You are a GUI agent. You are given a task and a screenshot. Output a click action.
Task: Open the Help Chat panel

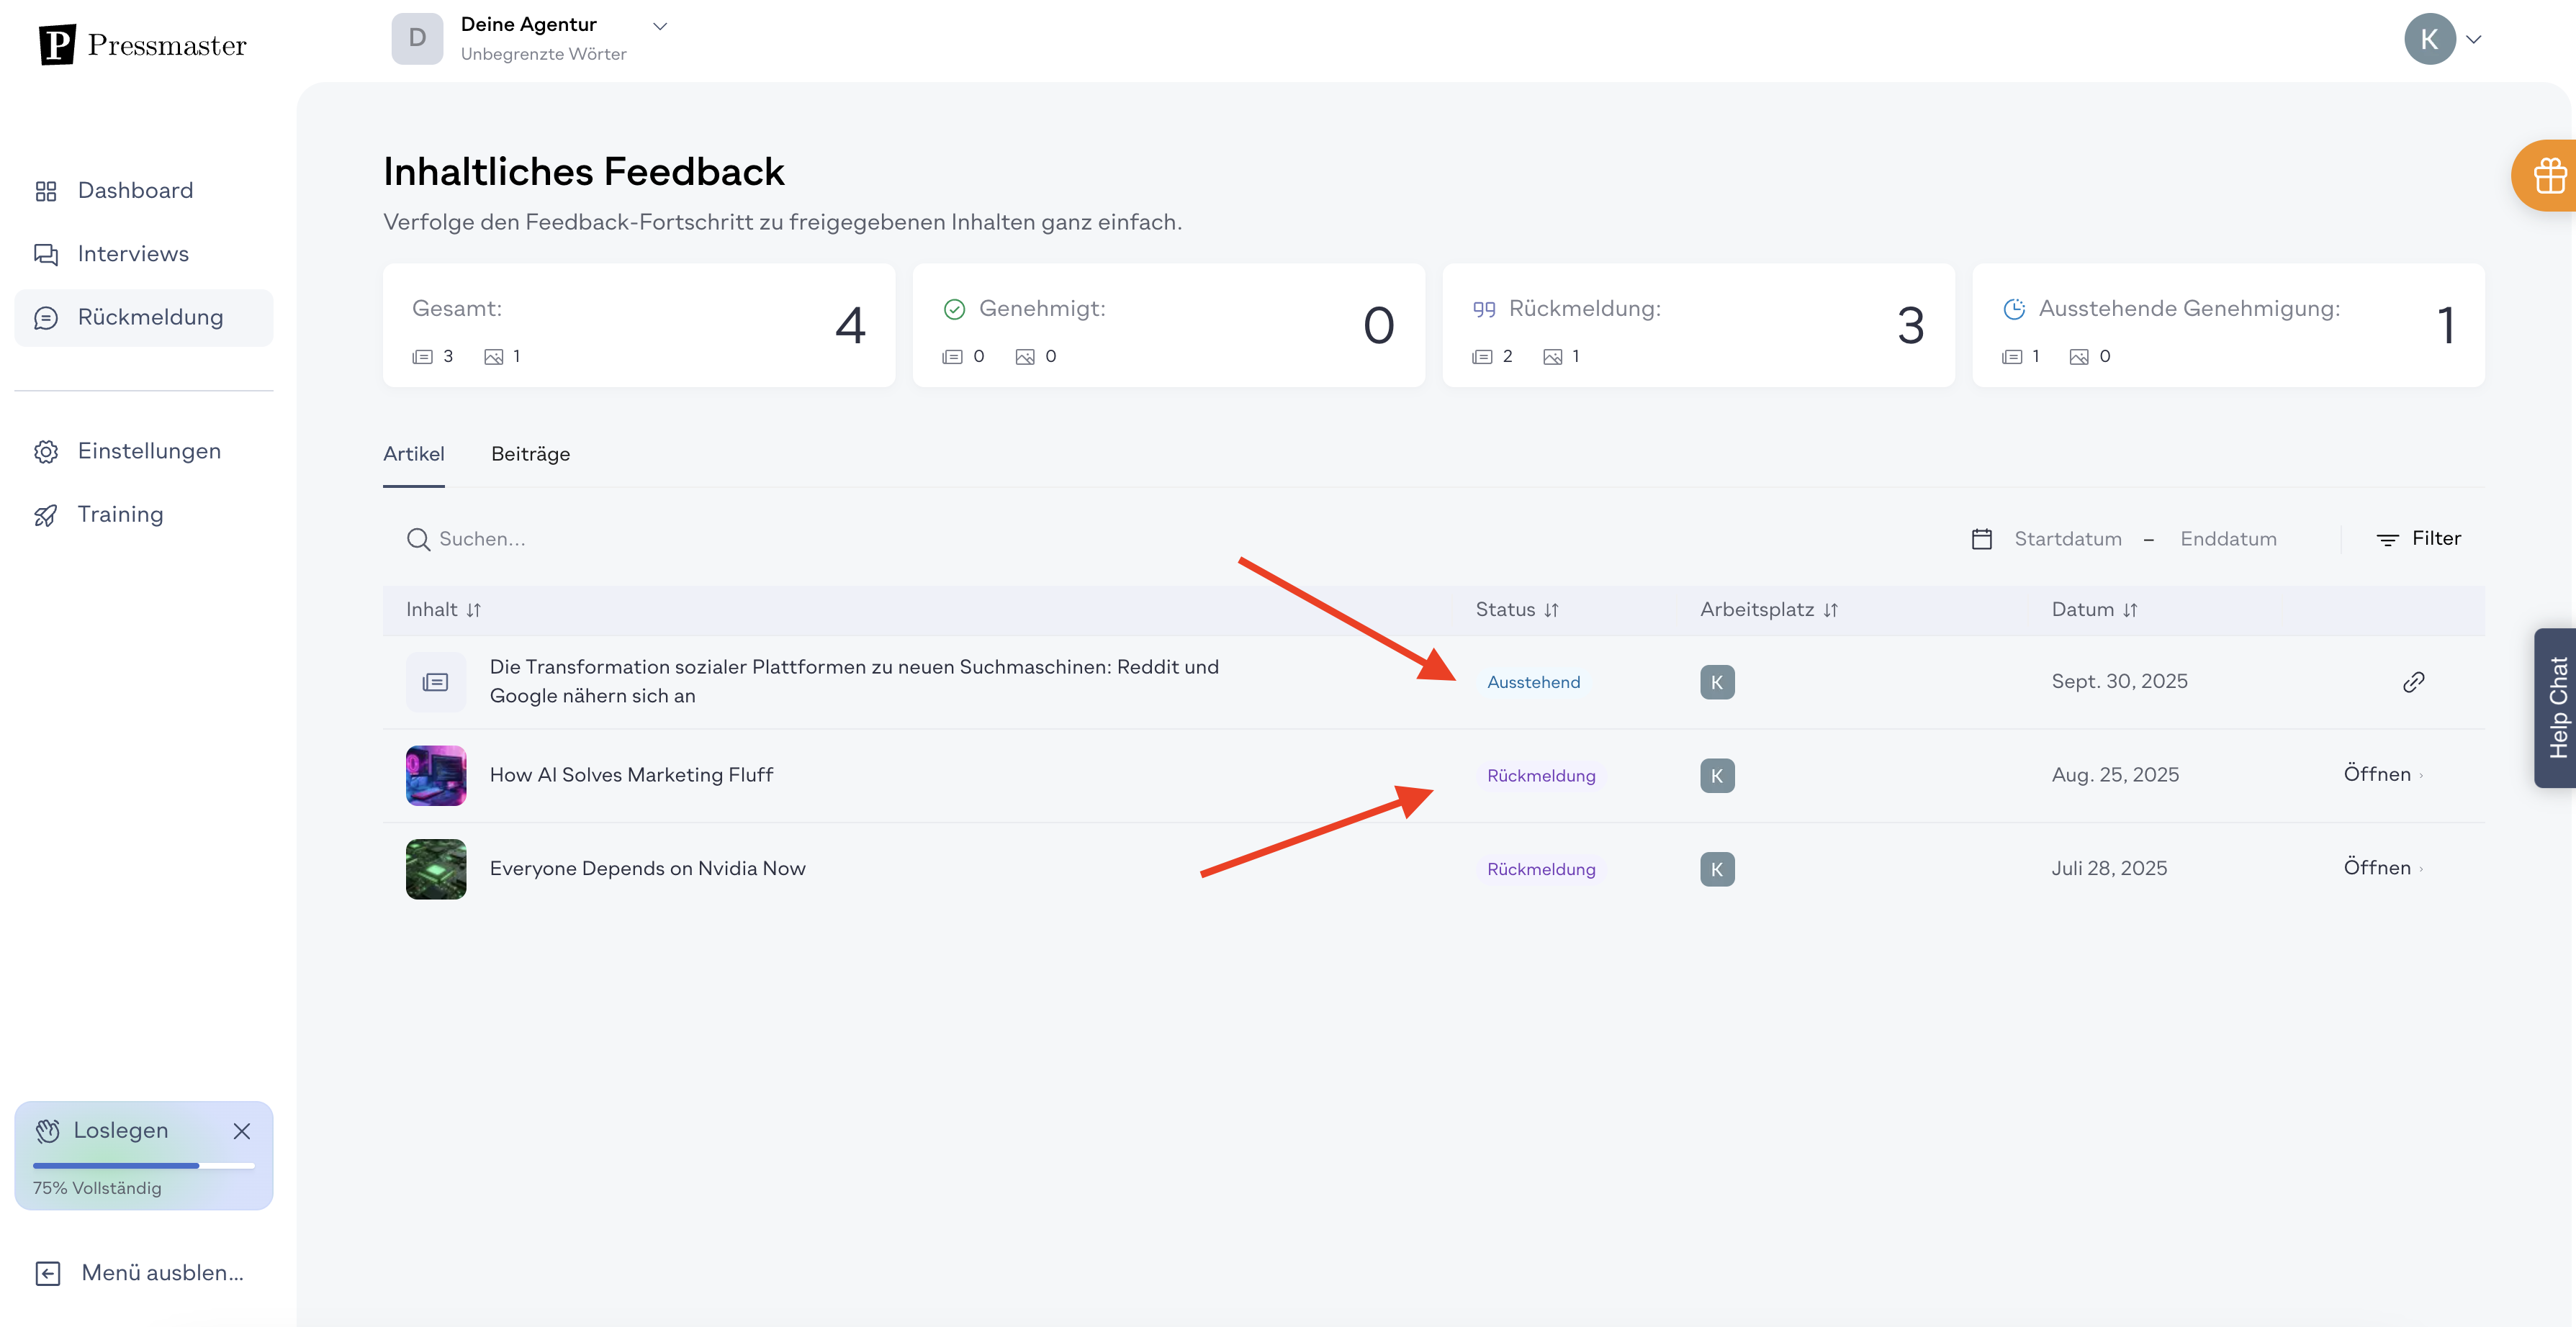click(x=2556, y=707)
